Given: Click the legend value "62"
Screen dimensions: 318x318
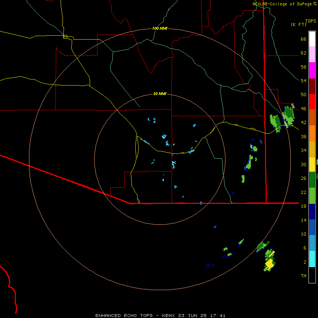Looking at the screenshot, I should (304, 53).
